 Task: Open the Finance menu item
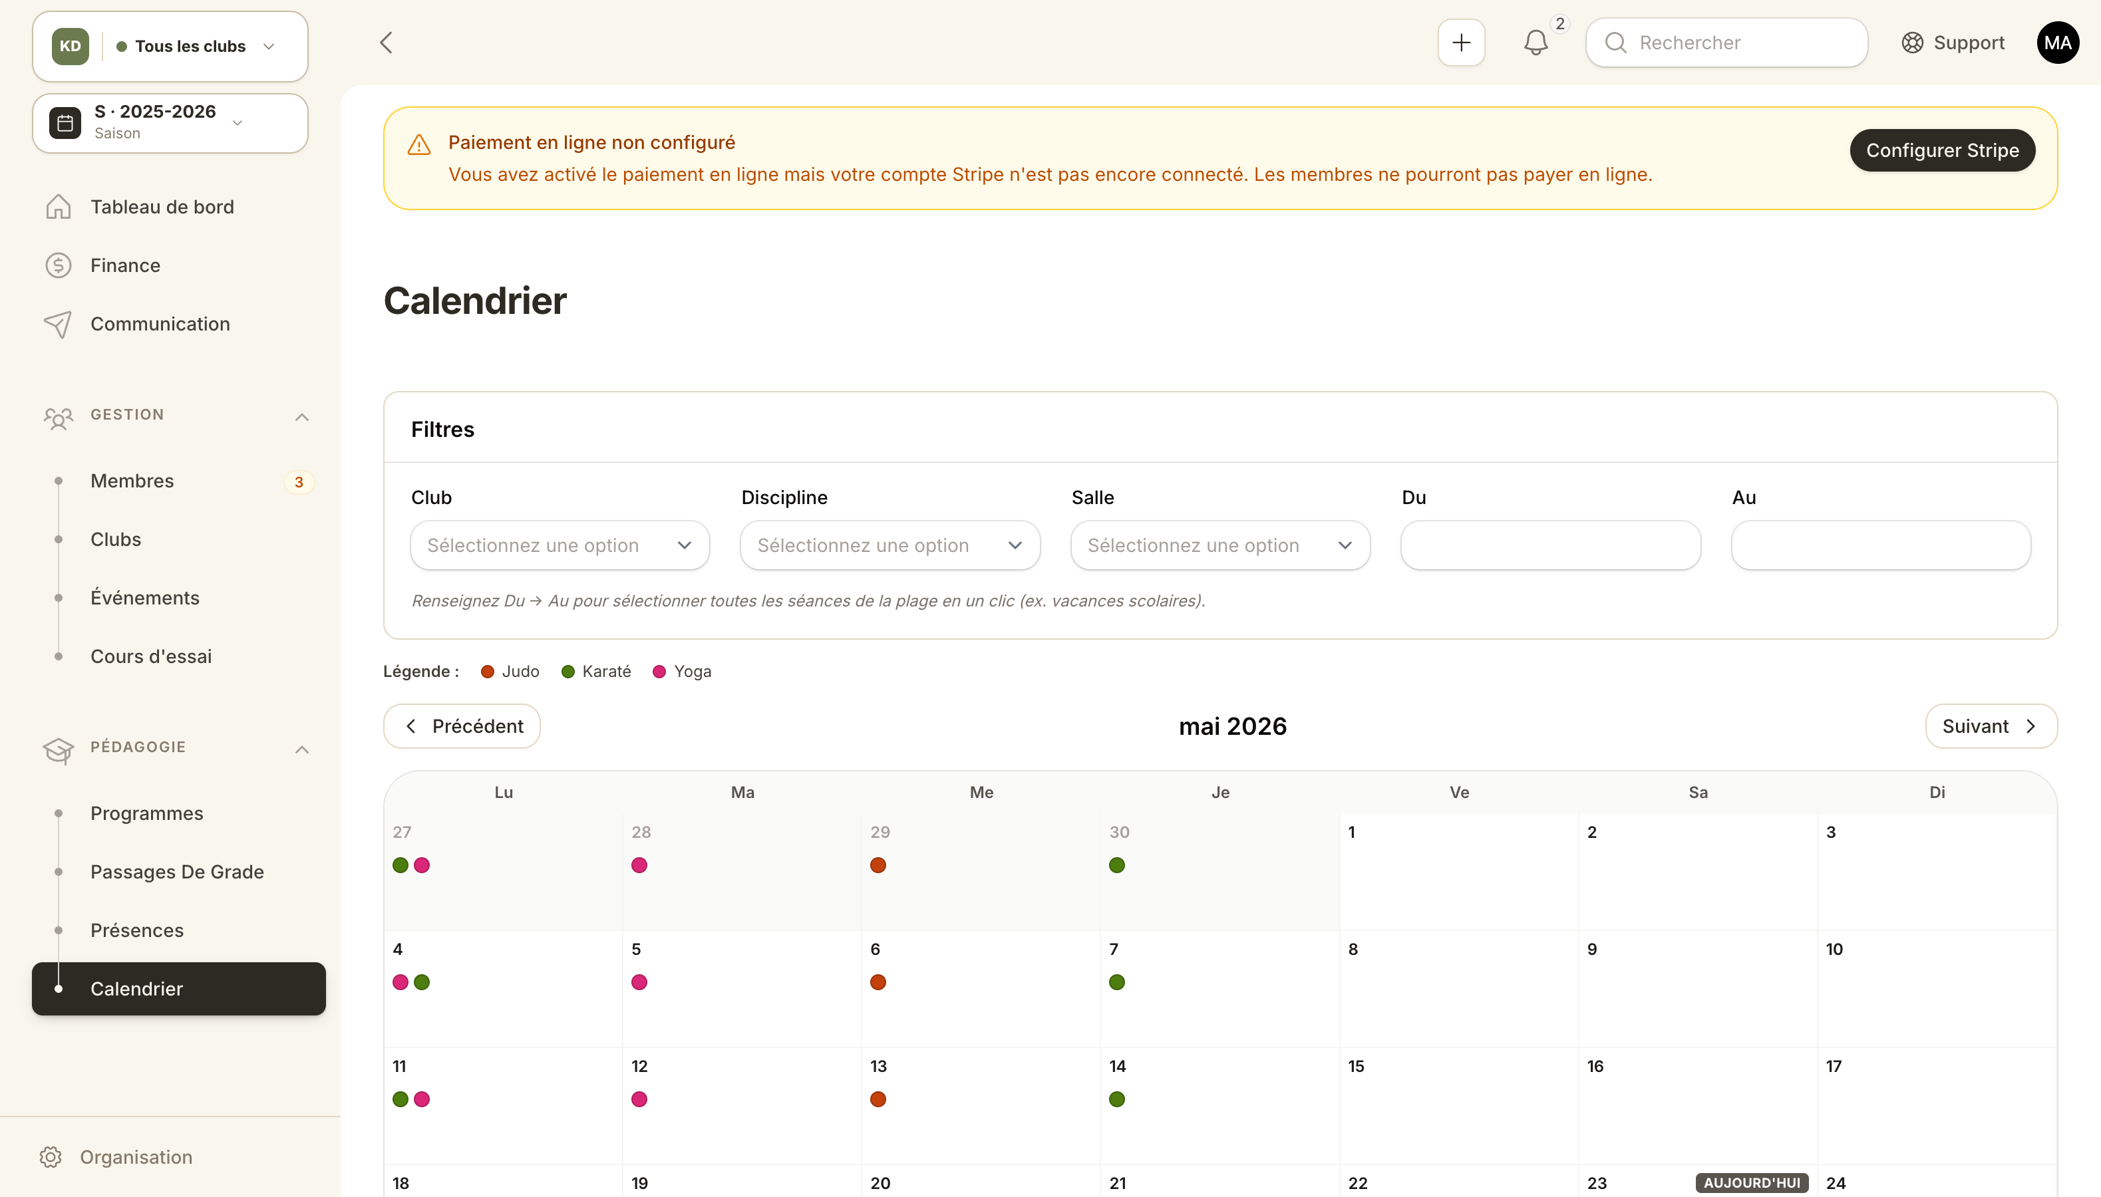tap(178, 265)
